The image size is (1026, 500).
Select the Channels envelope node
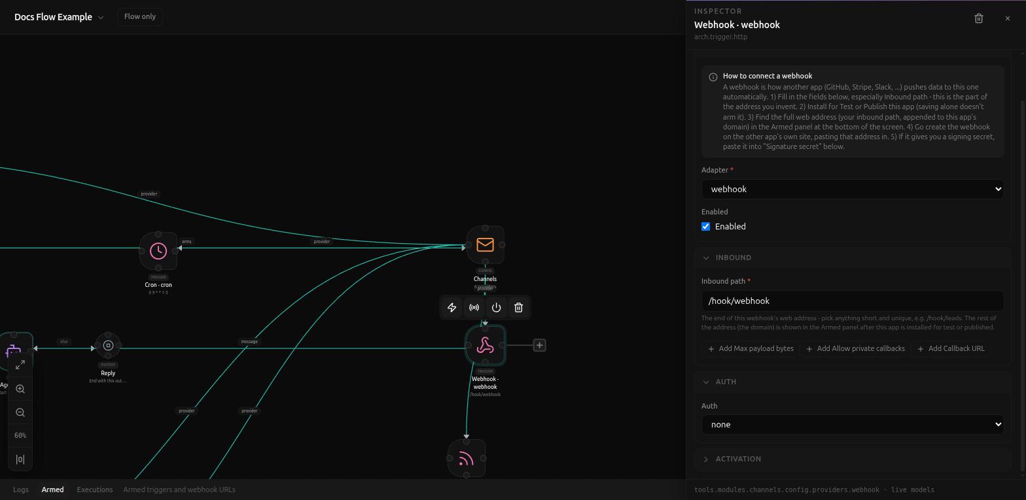coord(486,245)
